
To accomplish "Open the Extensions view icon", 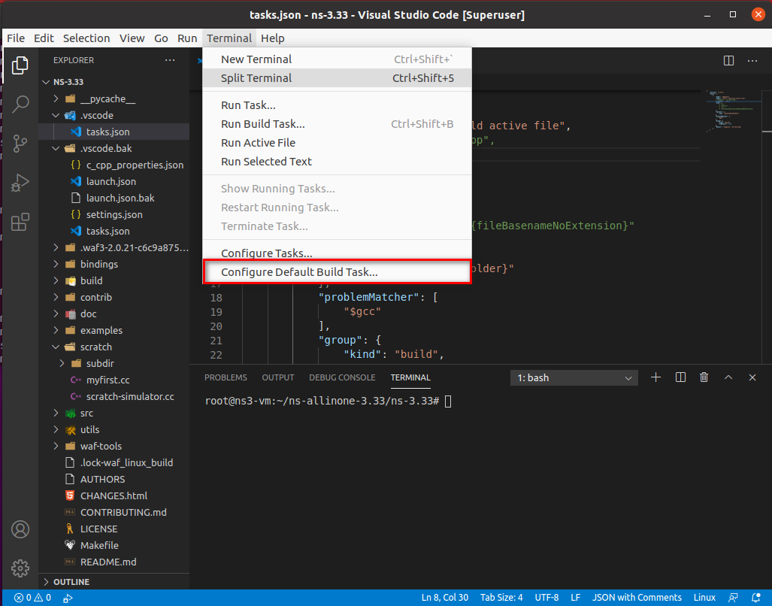I will [x=20, y=222].
